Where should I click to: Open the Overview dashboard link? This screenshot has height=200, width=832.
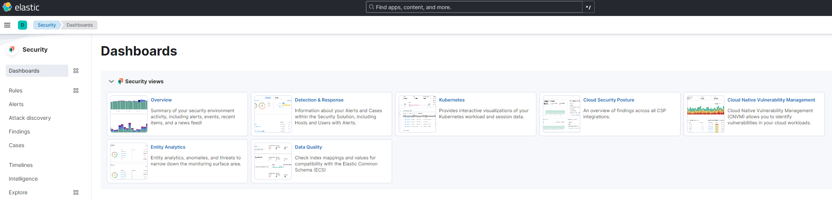click(x=161, y=100)
